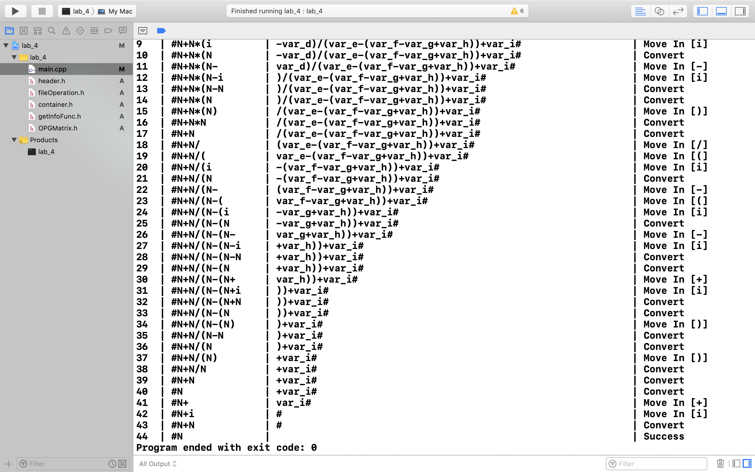Show the Standard editor
The height and width of the screenshot is (472, 755).
coord(640,11)
